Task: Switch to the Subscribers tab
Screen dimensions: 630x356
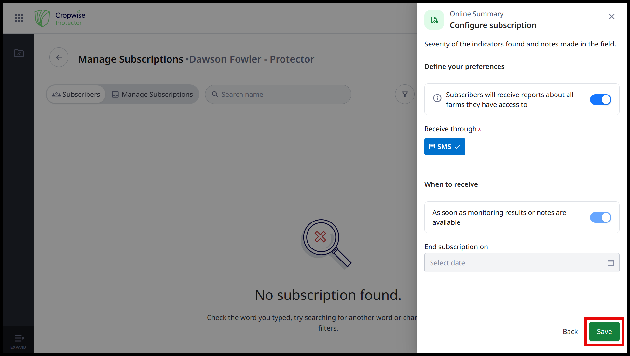Action: pos(76,95)
